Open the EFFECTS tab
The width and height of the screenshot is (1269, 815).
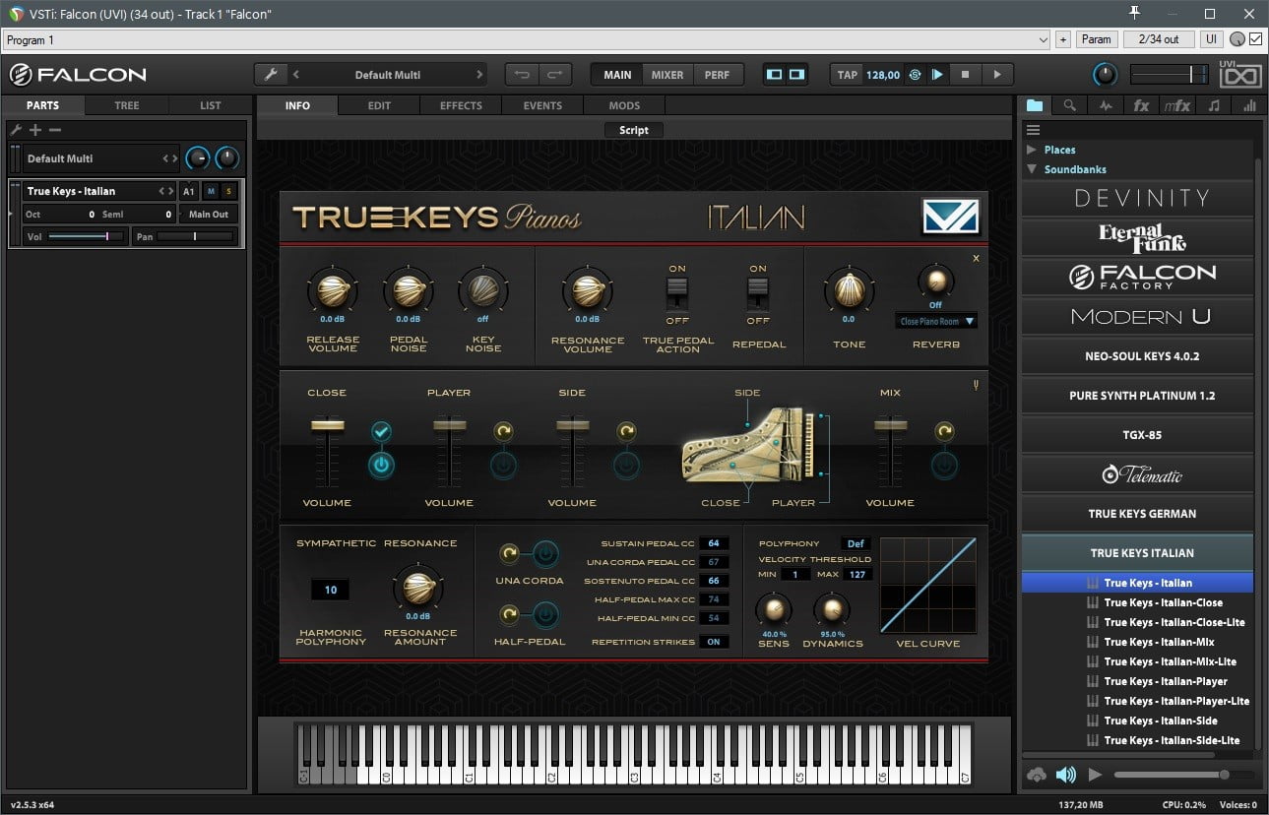click(x=461, y=105)
